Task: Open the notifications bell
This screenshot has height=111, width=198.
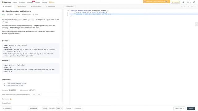Action: click(x=183, y=2)
